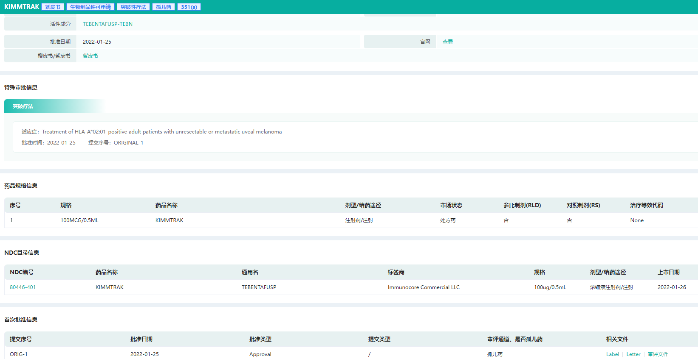The image size is (698, 359).
Task: Click the 批准日期 column header in 首次批准信息
Action: (141, 339)
